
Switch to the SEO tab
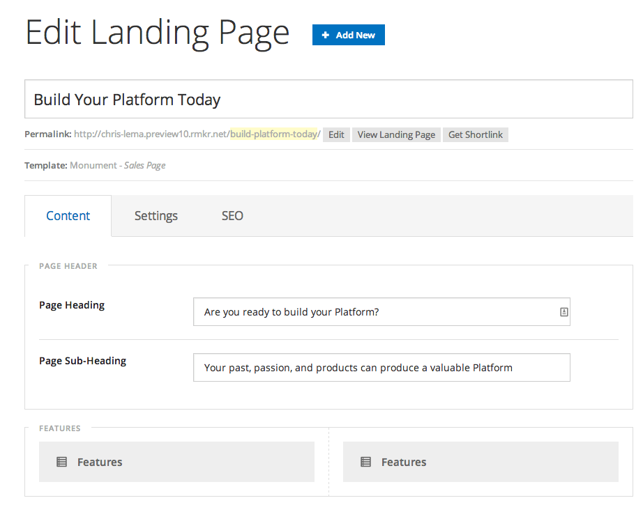pyautogui.click(x=232, y=216)
